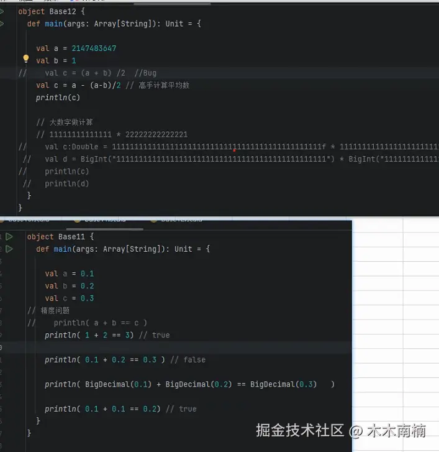Click the number 2147483647 in val a
The height and width of the screenshot is (452, 439).
pyautogui.click(x=94, y=48)
